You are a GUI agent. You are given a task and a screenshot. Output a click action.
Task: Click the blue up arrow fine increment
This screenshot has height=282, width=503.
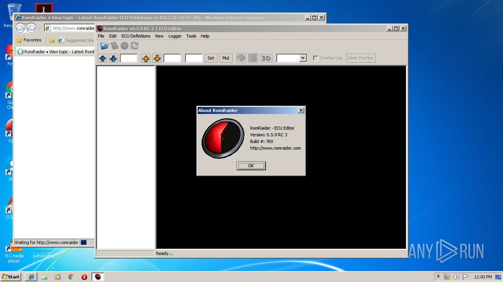(x=103, y=58)
